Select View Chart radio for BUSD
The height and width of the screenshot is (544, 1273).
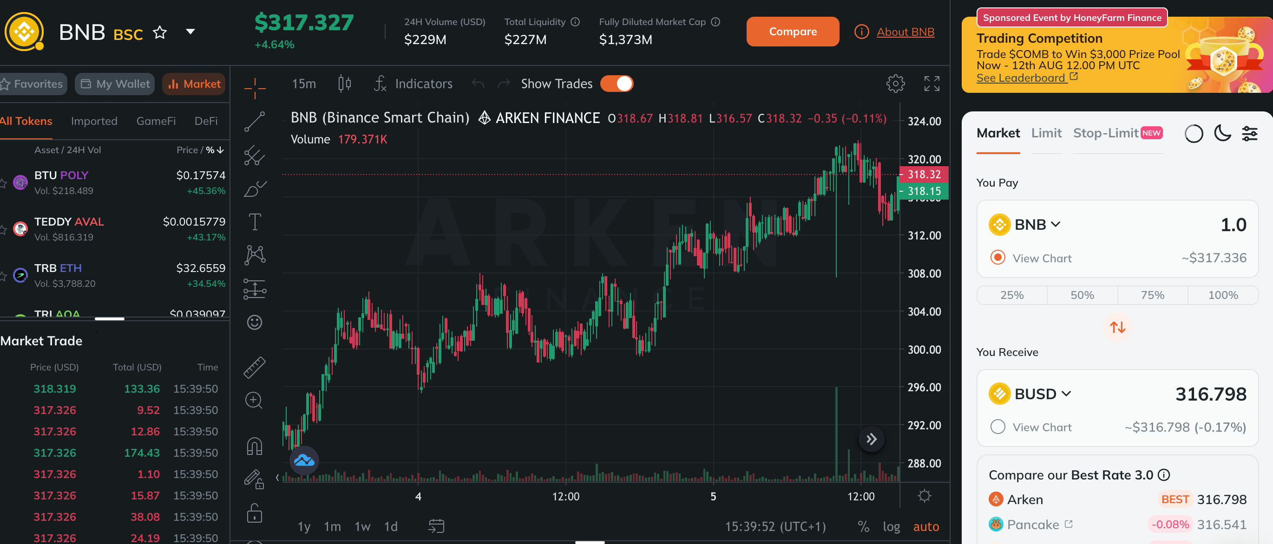[x=998, y=427]
